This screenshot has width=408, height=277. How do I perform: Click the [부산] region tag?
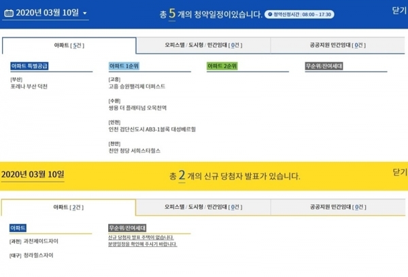(x=16, y=80)
